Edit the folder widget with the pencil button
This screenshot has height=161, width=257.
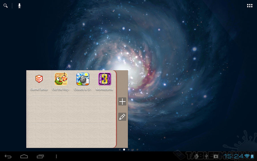[x=122, y=117]
